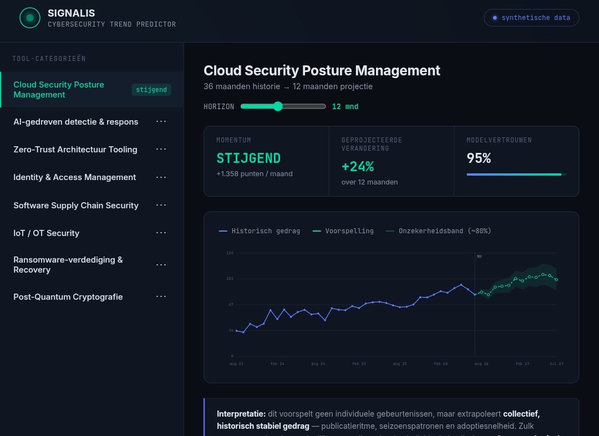The width and height of the screenshot is (599, 436).
Task: Click the dots beside AI-gedreven detectie
Action: (x=161, y=121)
